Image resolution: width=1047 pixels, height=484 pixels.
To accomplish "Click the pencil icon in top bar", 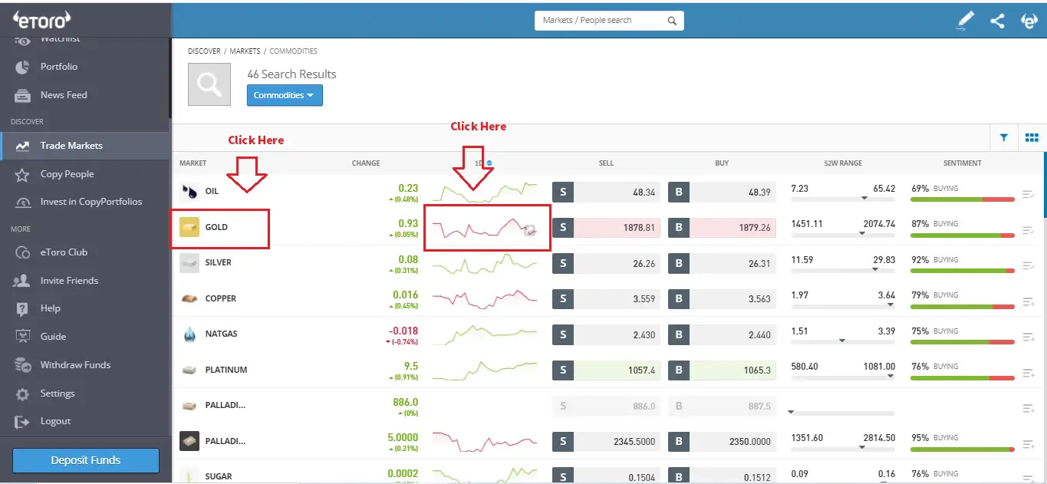I will (x=966, y=21).
